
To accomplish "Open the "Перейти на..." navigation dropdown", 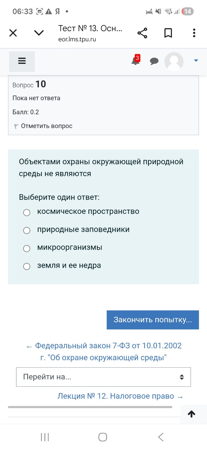I will [103, 377].
